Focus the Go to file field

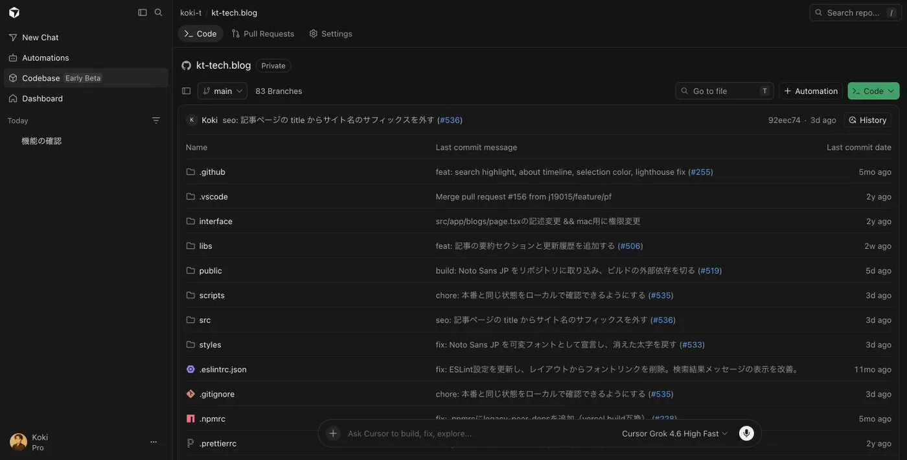point(725,91)
